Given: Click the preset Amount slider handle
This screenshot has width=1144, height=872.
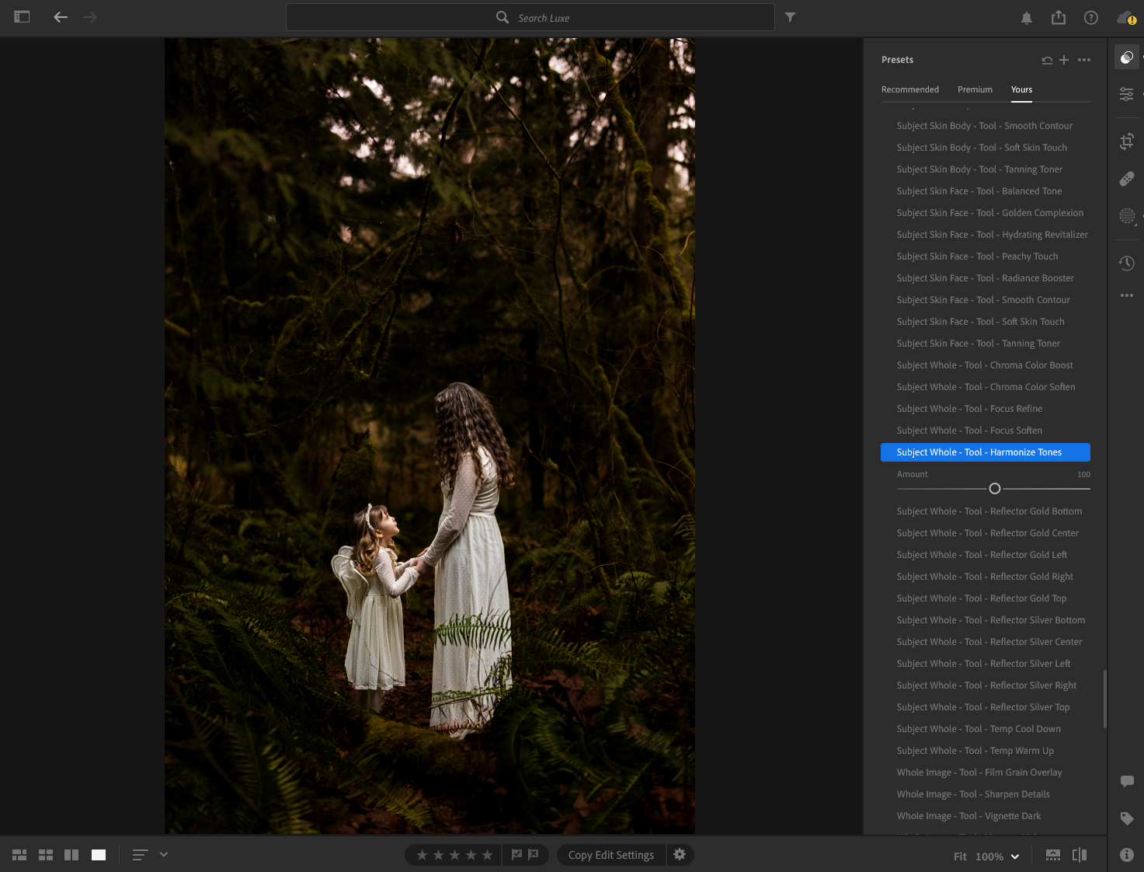Looking at the screenshot, I should pyautogui.click(x=995, y=489).
